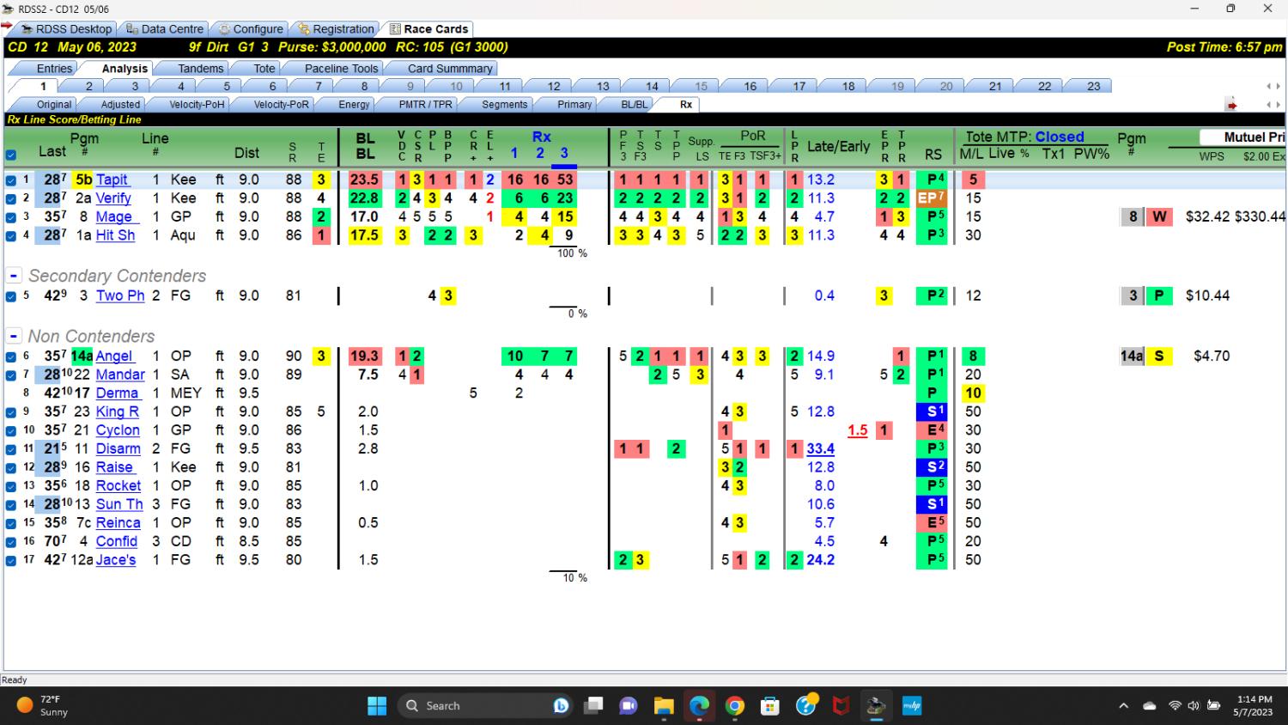Open the Data Centre tab
Image resolution: width=1288 pixels, height=725 pixels.
point(165,29)
